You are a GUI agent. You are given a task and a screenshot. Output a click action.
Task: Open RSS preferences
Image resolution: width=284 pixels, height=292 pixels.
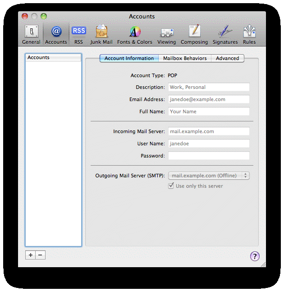point(79,34)
